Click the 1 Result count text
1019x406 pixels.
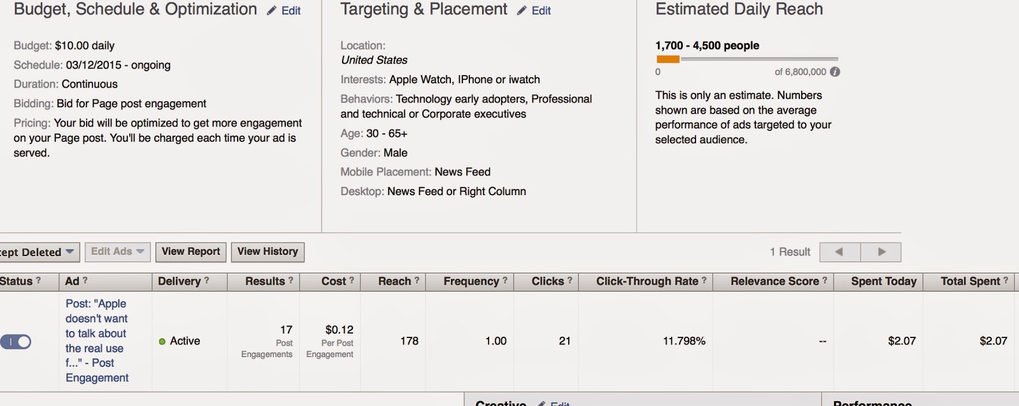click(790, 252)
